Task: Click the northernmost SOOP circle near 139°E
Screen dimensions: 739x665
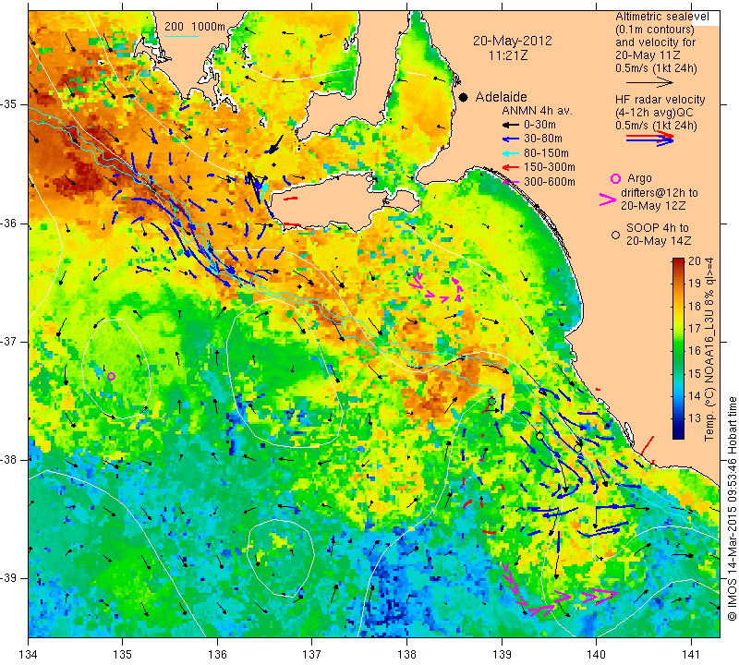Action: click(x=491, y=402)
